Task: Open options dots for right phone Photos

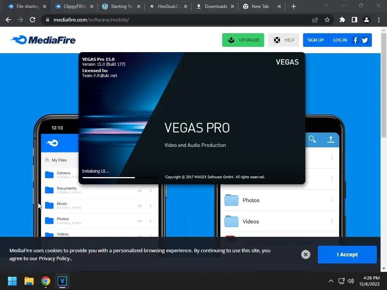Action: point(332,200)
